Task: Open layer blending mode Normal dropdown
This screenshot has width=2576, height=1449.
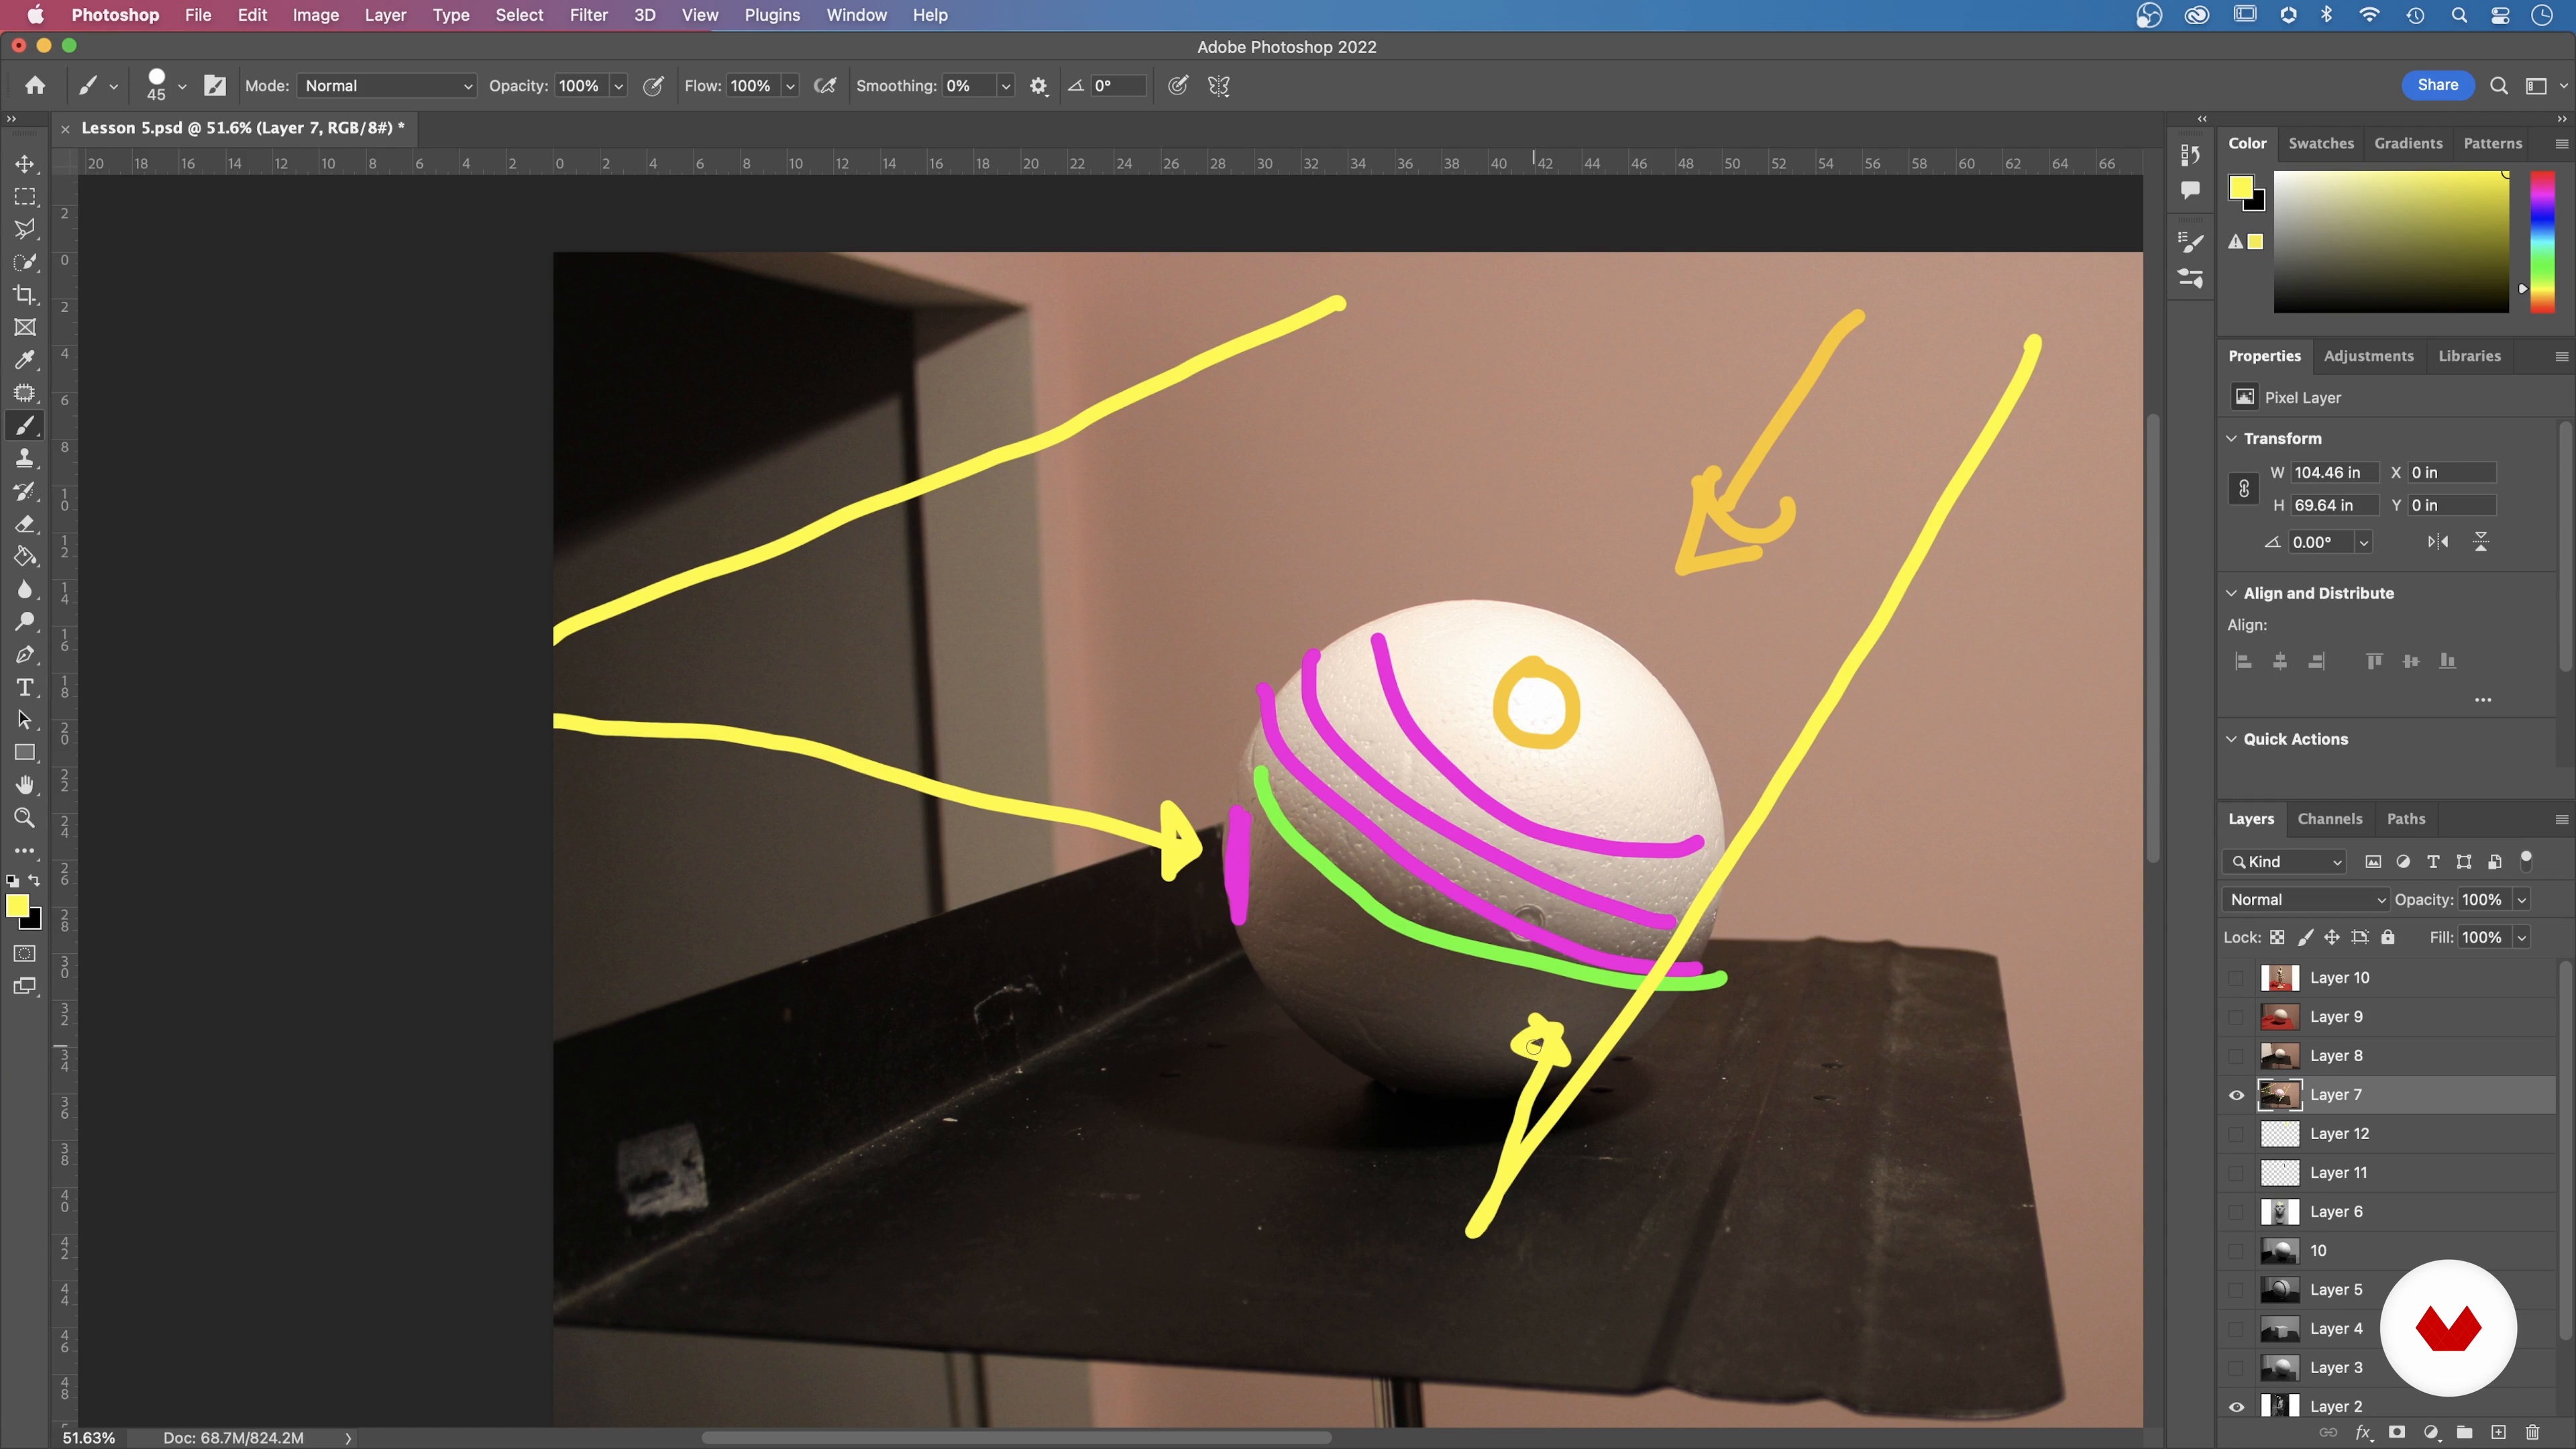Action: pos(2305,900)
